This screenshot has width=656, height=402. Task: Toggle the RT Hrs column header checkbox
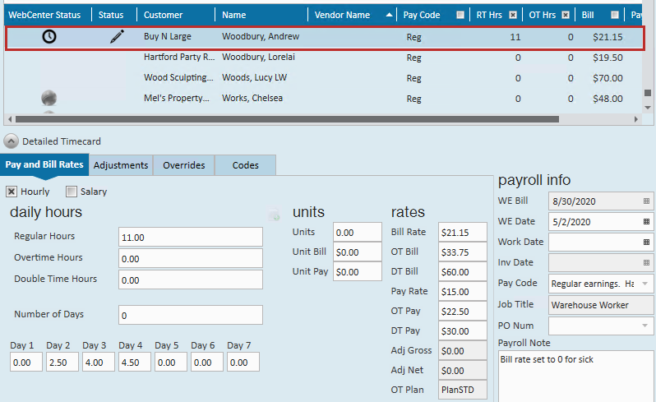pyautogui.click(x=513, y=15)
